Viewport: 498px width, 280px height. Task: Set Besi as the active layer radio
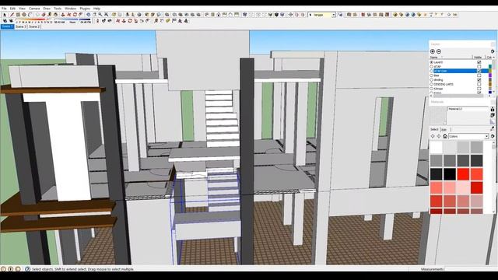tap(431, 75)
